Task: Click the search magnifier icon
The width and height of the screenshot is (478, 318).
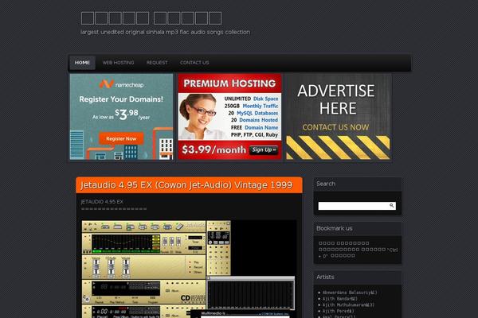Action: (x=392, y=206)
